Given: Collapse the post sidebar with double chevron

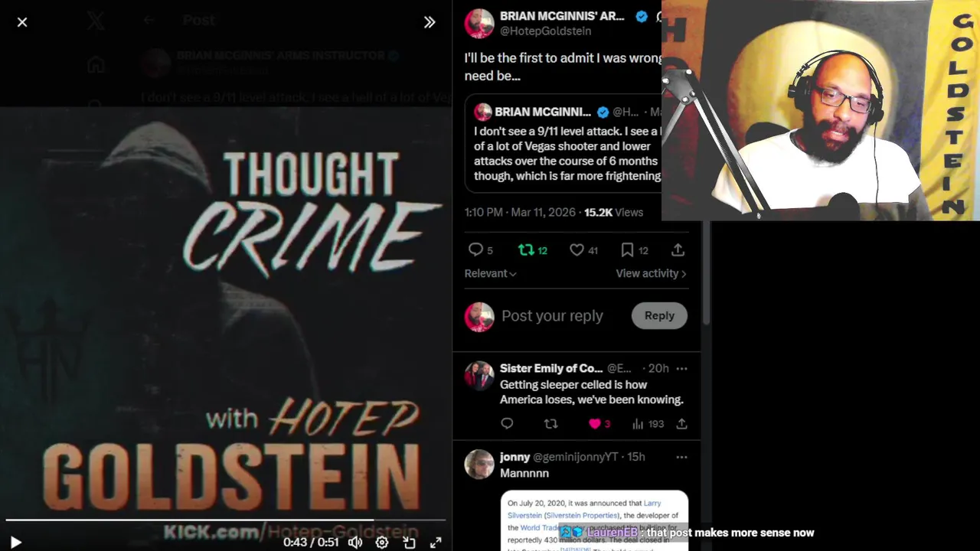Looking at the screenshot, I should tap(430, 22).
